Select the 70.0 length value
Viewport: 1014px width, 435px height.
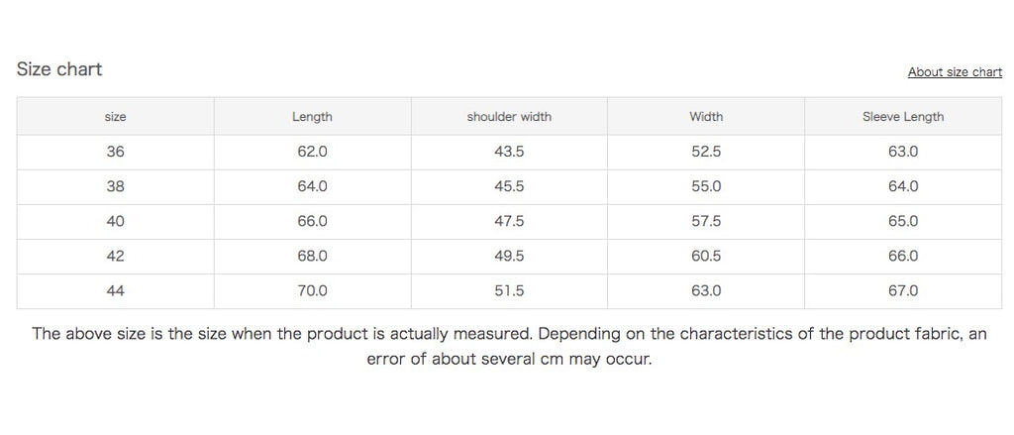tap(312, 290)
